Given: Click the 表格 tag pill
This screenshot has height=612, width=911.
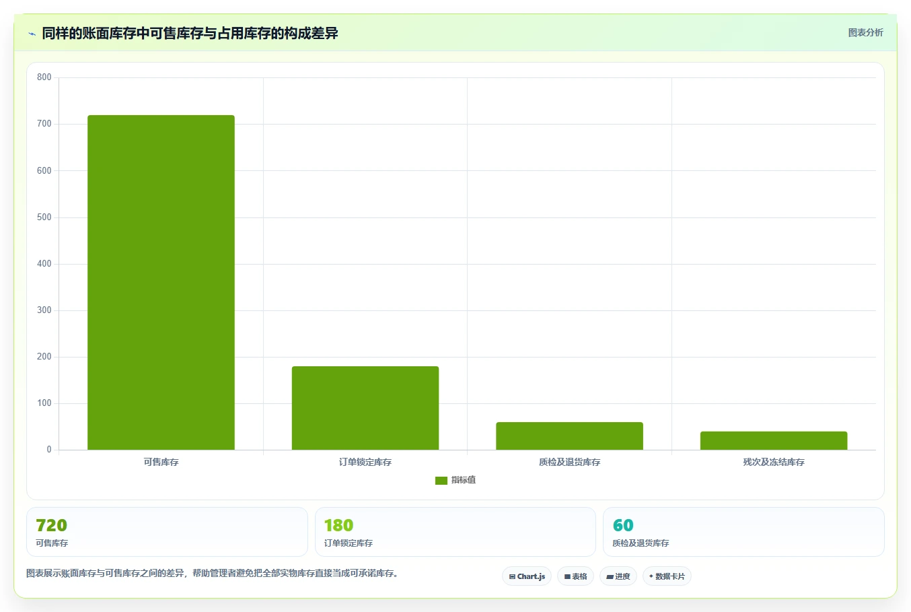Looking at the screenshot, I should click(575, 576).
